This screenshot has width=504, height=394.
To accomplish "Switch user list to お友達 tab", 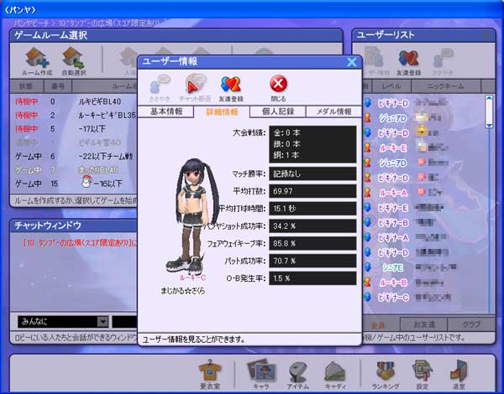I will [423, 324].
